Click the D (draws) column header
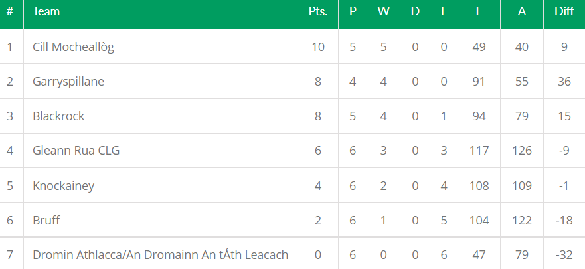 [x=415, y=12]
